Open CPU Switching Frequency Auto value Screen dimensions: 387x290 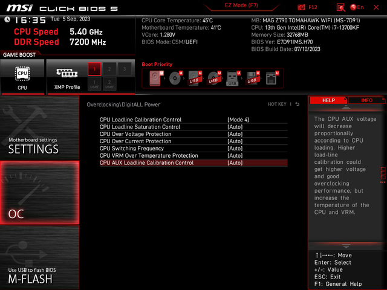point(235,148)
